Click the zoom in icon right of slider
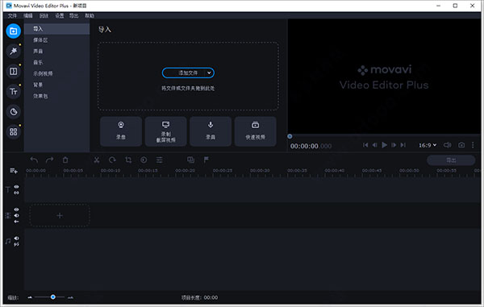This screenshot has height=307, width=484. (x=70, y=297)
